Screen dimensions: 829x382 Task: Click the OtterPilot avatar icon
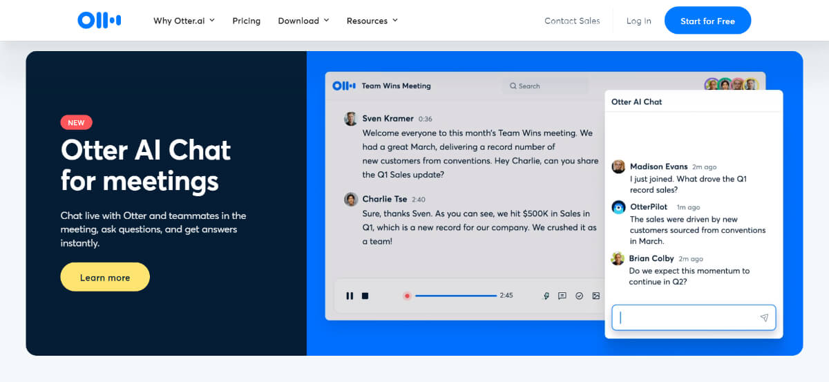[618, 207]
